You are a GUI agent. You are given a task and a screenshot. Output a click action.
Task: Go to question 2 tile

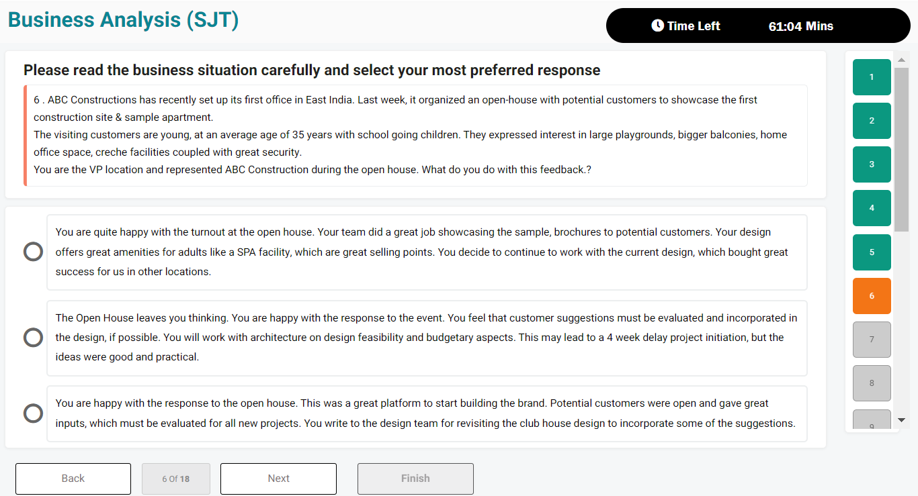(x=872, y=121)
